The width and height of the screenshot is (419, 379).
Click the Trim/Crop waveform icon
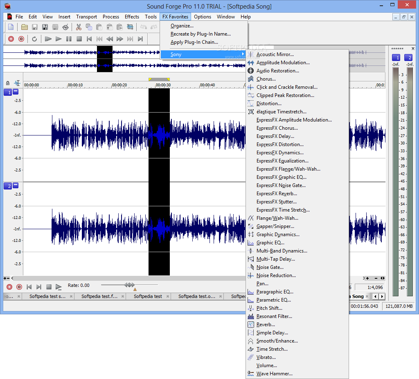pos(130,27)
